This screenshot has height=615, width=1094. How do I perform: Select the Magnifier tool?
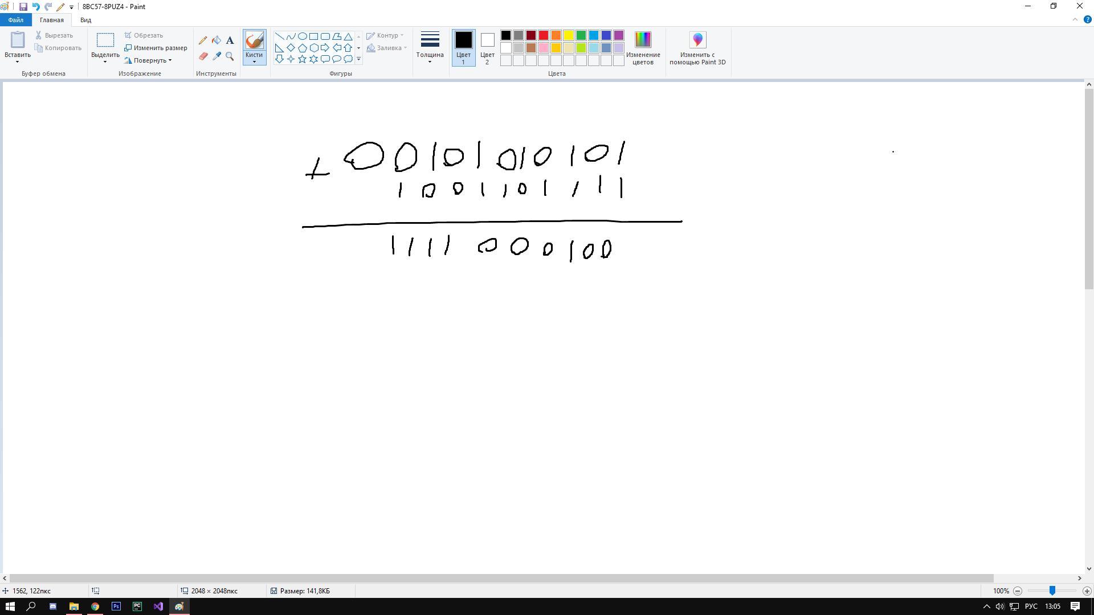(x=230, y=56)
